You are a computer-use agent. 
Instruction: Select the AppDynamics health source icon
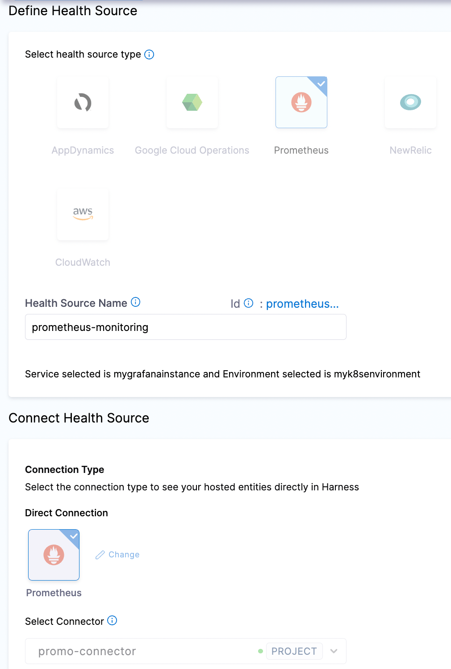83,102
